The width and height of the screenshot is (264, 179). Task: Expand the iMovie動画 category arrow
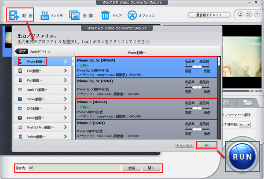click(65, 118)
